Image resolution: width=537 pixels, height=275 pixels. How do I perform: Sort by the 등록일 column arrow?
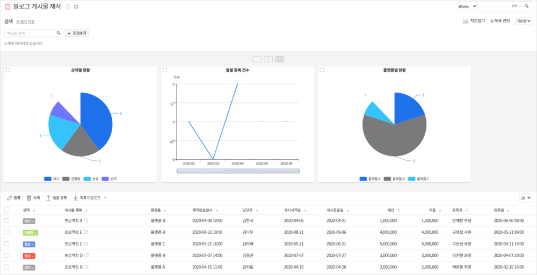pos(509,210)
